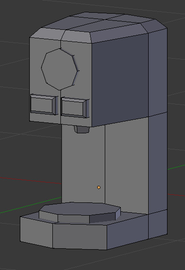Click the orange origin point on the column

pos(99,187)
